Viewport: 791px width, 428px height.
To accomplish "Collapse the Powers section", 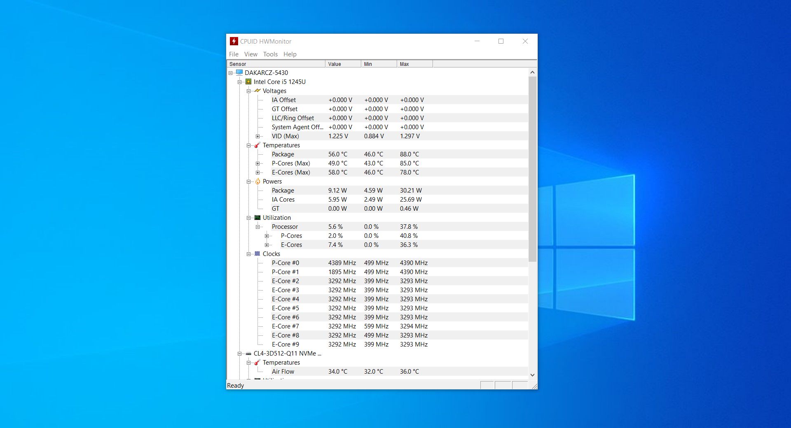I will pos(249,181).
